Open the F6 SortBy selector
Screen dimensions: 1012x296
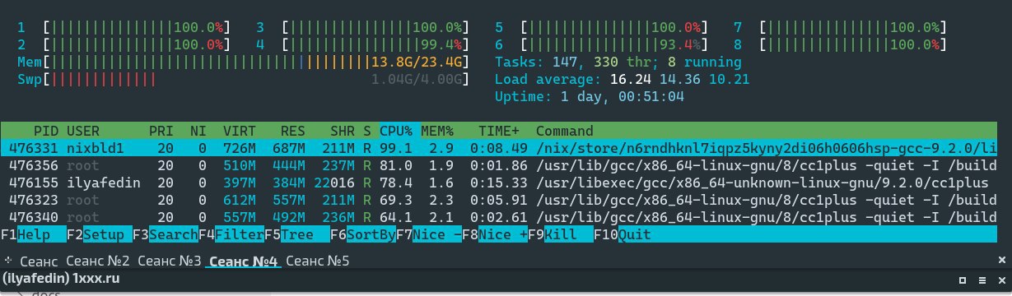(x=362, y=234)
